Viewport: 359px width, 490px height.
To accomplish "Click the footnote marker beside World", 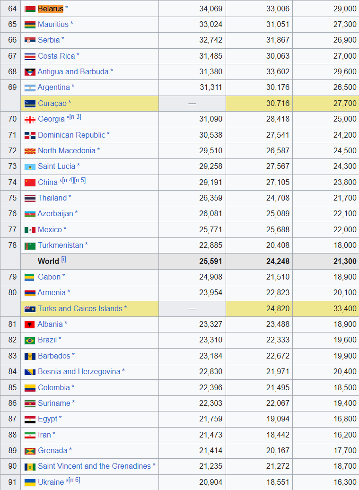I will point(64,260).
